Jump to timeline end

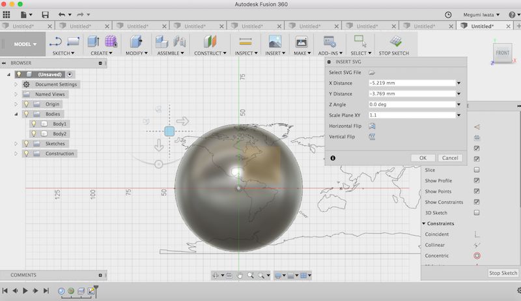[x=46, y=291]
